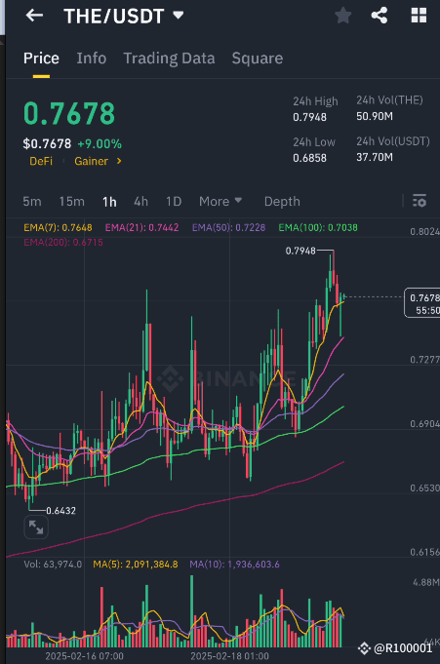The width and height of the screenshot is (440, 664).
Task: Tap the EMA(200): 0.6715 indicator label
Action: coord(63,242)
